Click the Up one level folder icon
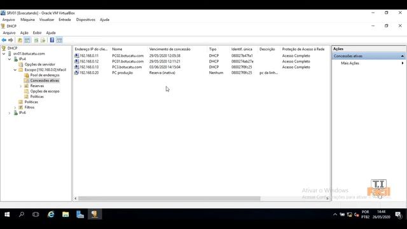This screenshot has width=407, height=229. 20,40
